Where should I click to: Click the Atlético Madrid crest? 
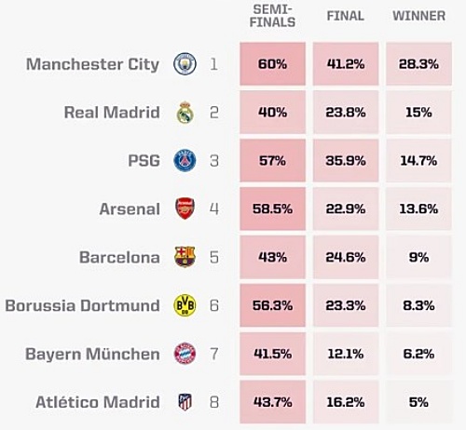coord(185,402)
